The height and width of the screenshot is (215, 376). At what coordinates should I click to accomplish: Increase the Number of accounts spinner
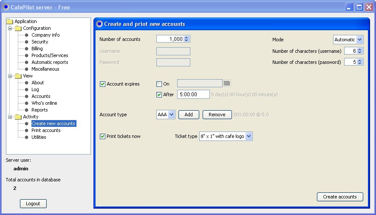pyautogui.click(x=187, y=37)
